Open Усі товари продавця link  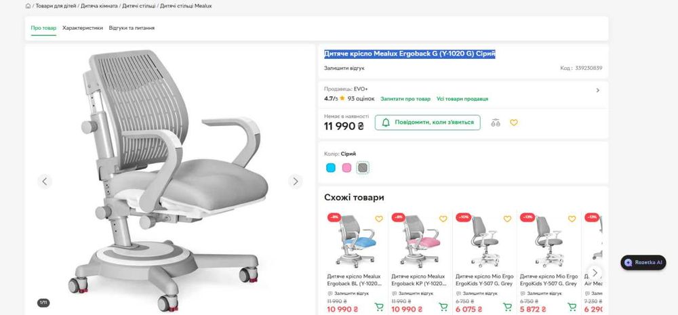coord(462,99)
